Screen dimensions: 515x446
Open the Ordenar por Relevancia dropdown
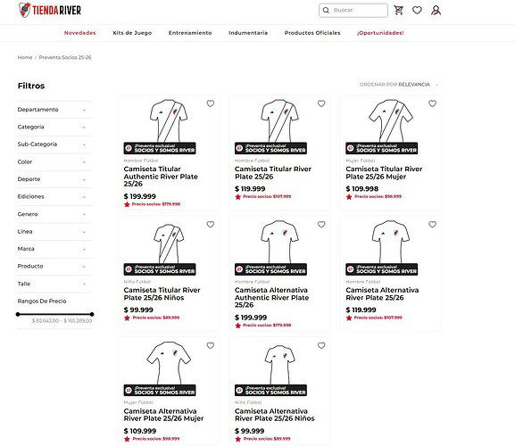point(399,85)
